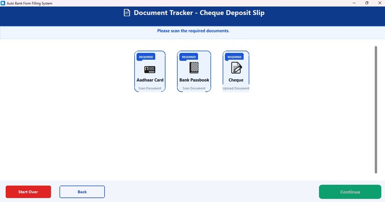Click Upload Document under Cheque
This screenshot has height=202, width=385.
click(236, 88)
